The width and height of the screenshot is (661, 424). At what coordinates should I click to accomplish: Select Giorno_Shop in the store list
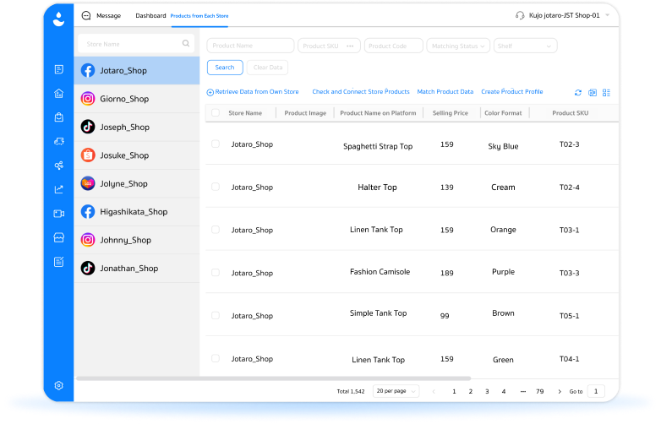(x=137, y=99)
